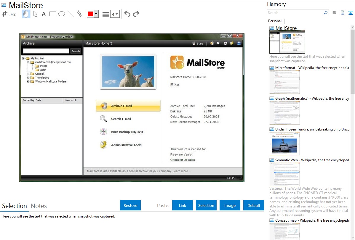Click the magnifier search toolbar icon in MailStore
This screenshot has height=240, width=355.
coord(218,43)
